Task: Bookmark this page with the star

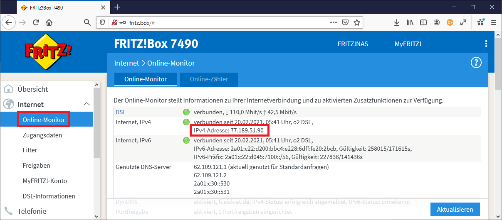Action: (356, 22)
